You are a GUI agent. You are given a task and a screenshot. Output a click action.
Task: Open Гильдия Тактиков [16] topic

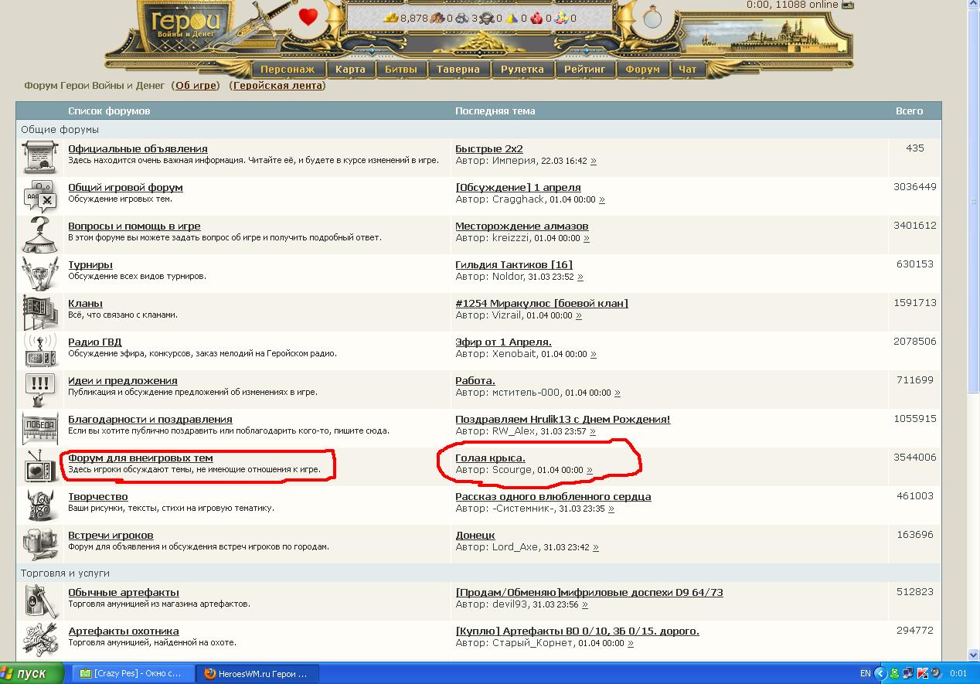tap(514, 264)
